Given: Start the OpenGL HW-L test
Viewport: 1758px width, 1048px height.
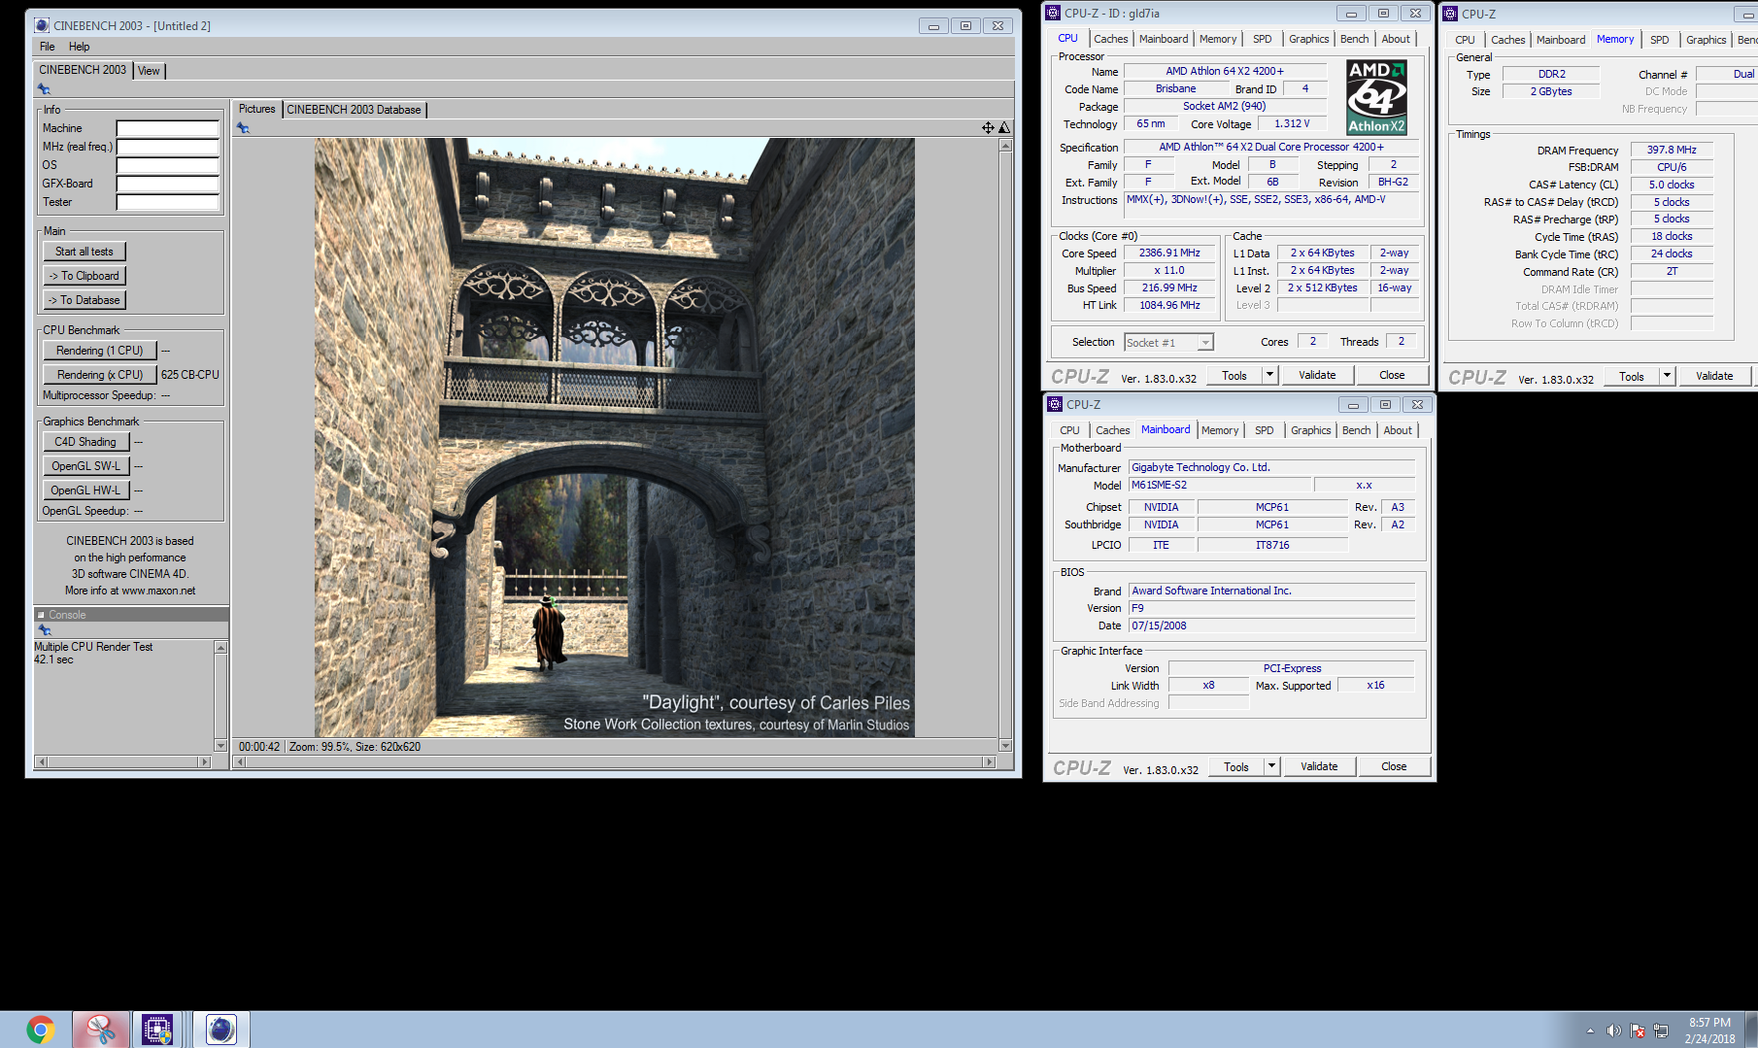Looking at the screenshot, I should tap(86, 490).
